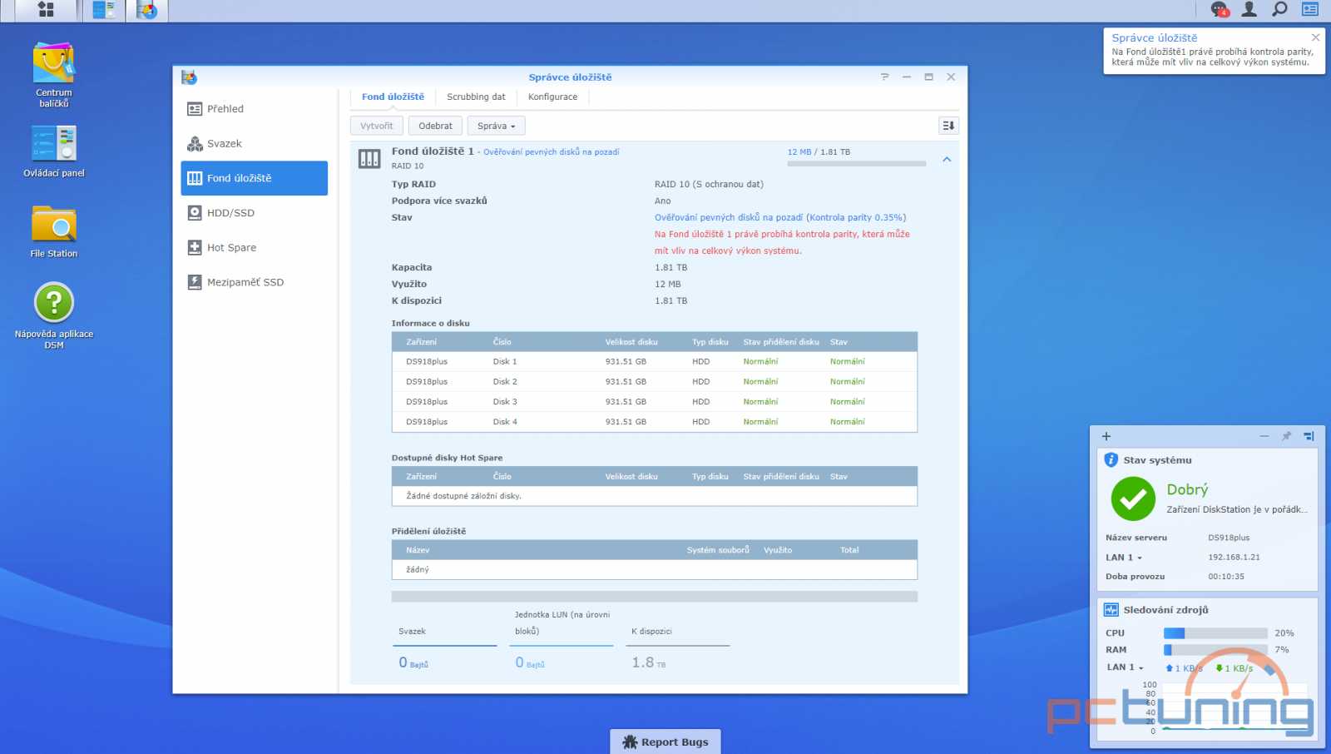Open Storage Manager help question mark
Image resolution: width=1331 pixels, height=754 pixels.
(884, 77)
